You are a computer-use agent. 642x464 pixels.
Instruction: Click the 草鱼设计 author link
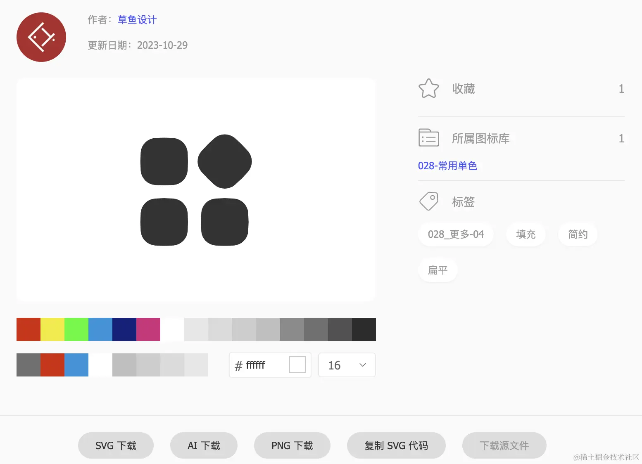click(136, 20)
